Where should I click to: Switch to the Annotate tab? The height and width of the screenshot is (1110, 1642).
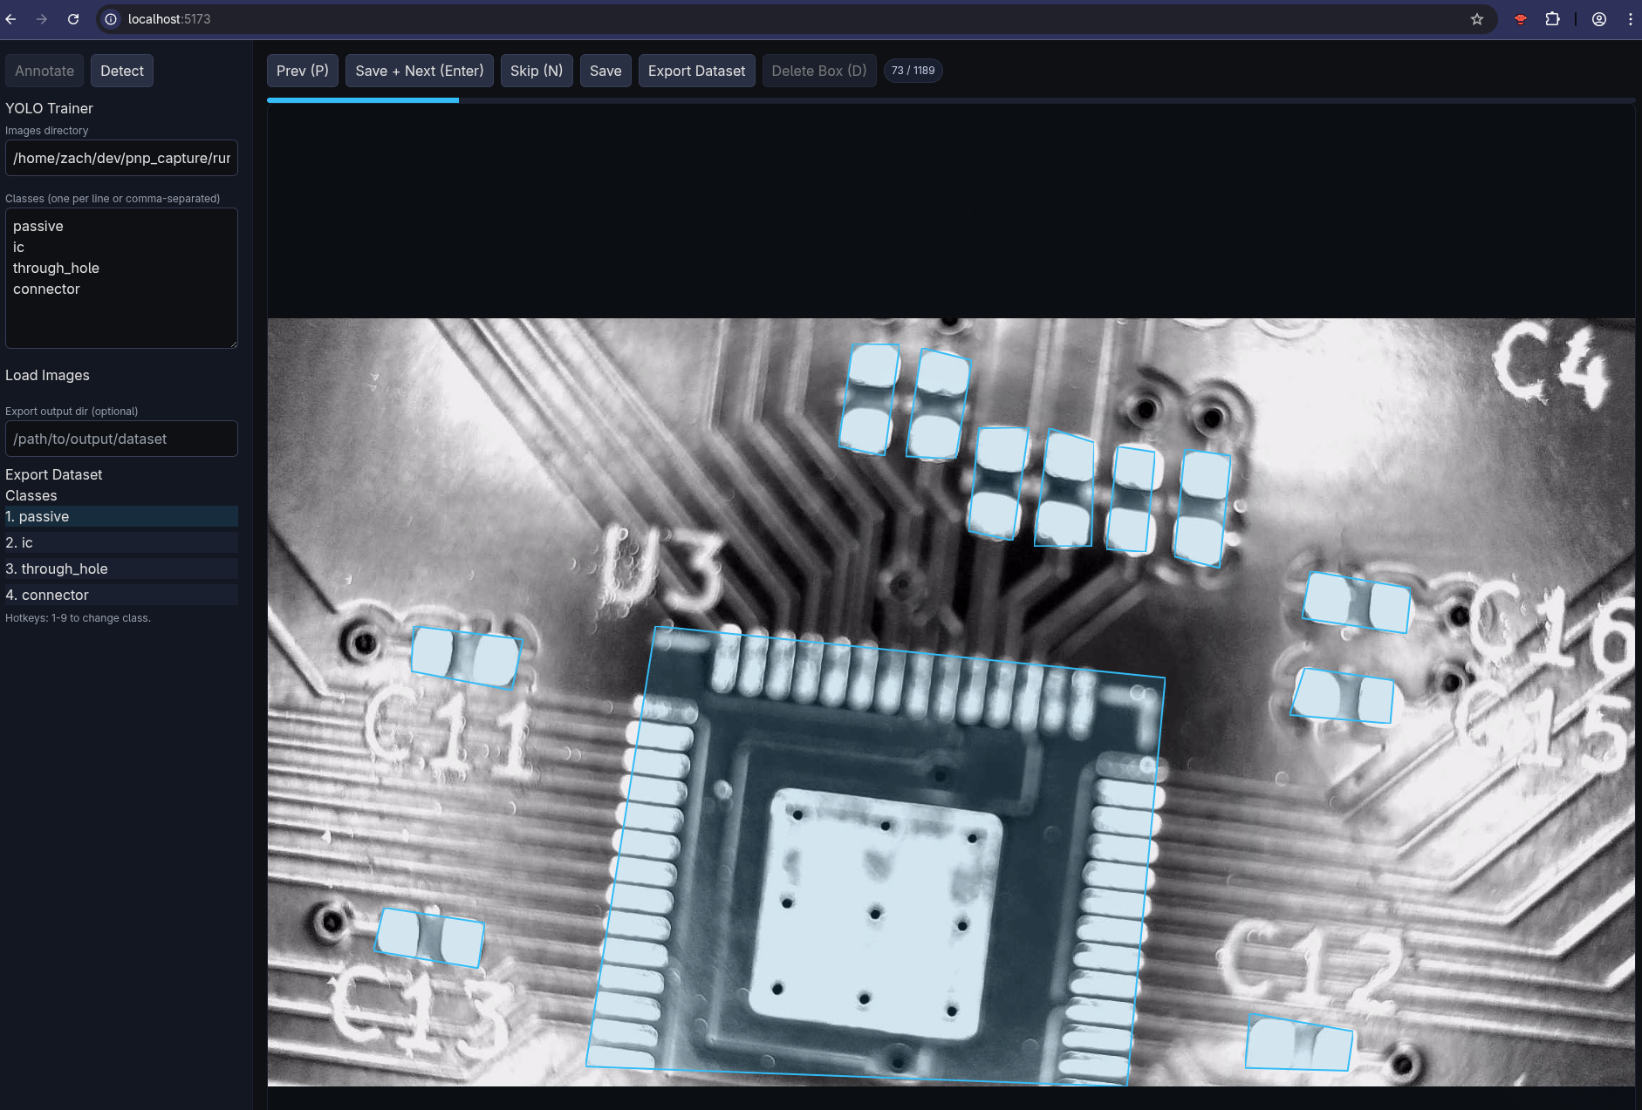click(x=44, y=71)
